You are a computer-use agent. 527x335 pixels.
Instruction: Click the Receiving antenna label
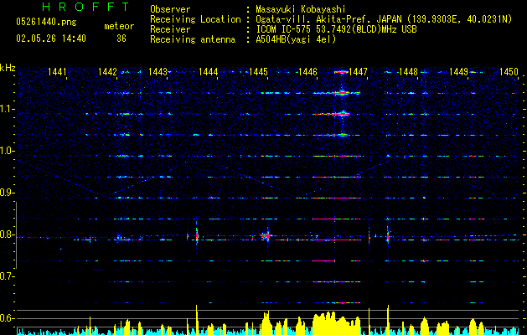pyautogui.click(x=193, y=39)
